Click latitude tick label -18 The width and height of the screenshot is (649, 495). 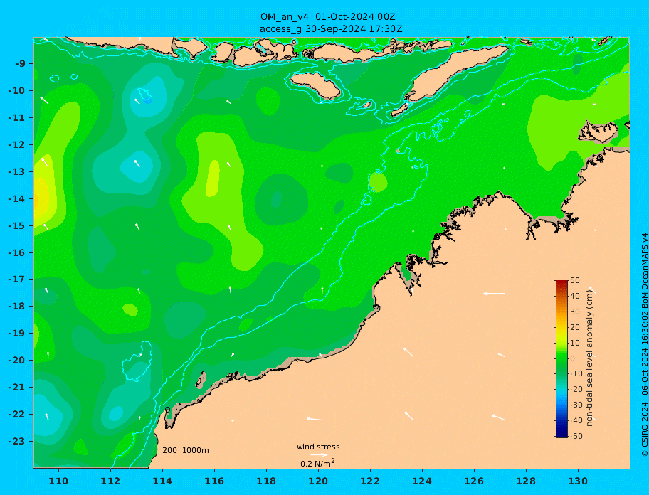(x=16, y=307)
